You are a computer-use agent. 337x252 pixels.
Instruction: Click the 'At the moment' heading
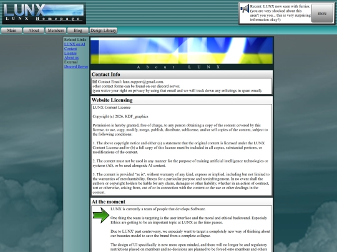click(109, 202)
